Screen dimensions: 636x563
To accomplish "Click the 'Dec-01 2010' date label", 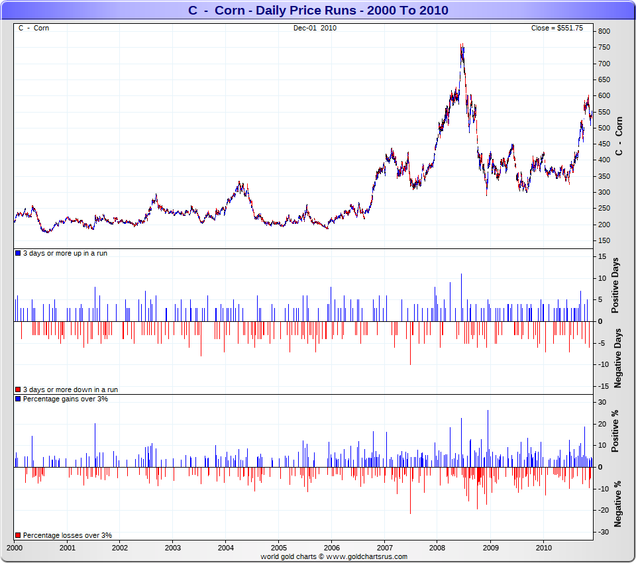I will (x=315, y=28).
